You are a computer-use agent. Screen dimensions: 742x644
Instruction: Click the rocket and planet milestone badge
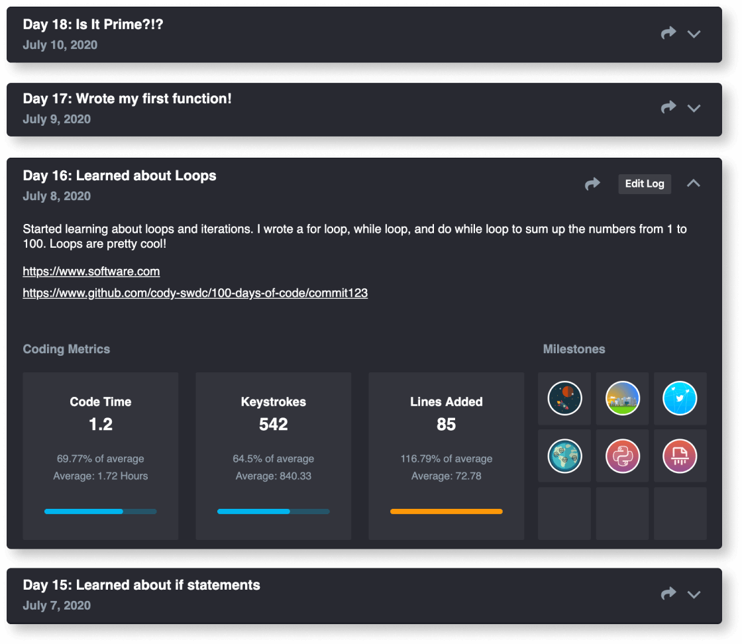[x=564, y=398]
